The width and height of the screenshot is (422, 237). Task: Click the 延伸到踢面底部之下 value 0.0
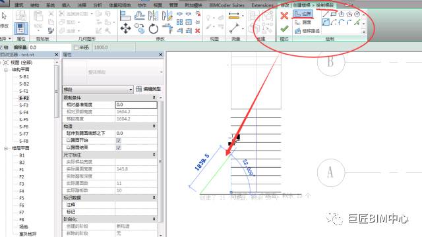[x=136, y=133]
